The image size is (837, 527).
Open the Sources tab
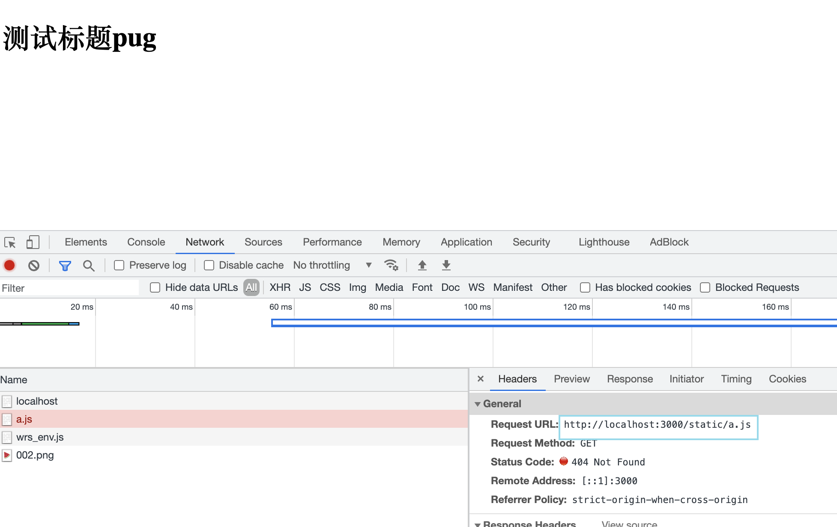pyautogui.click(x=263, y=242)
